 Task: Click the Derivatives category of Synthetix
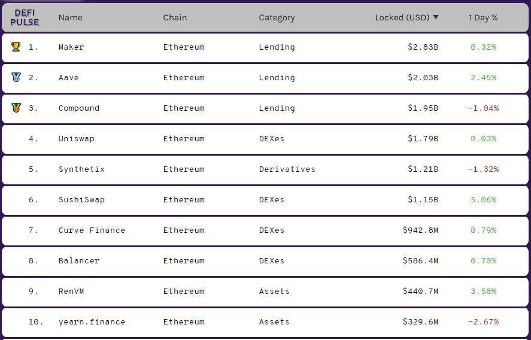287,169
